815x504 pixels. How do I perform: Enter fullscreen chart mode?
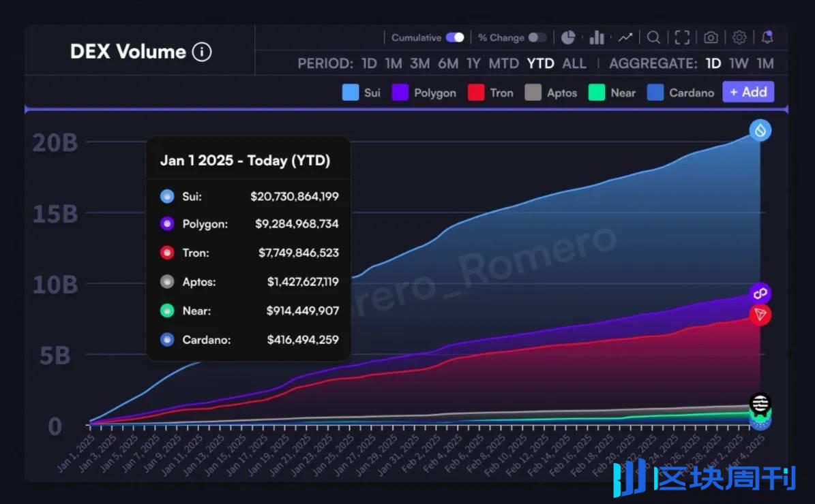tap(682, 37)
